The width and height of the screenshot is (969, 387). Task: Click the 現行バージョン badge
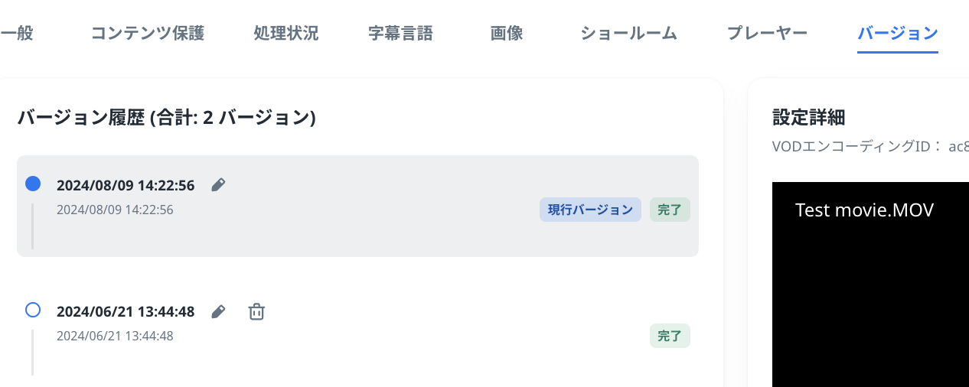point(590,210)
